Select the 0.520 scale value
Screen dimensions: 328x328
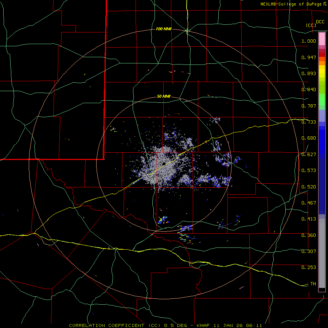coord(309,187)
